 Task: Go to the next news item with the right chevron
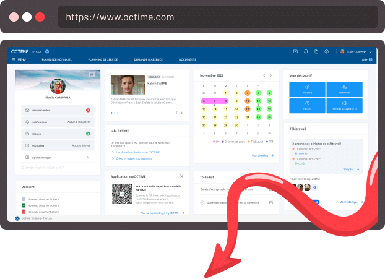[x=182, y=113]
